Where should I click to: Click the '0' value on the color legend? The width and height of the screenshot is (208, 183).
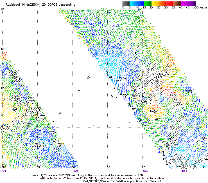(123, 8)
